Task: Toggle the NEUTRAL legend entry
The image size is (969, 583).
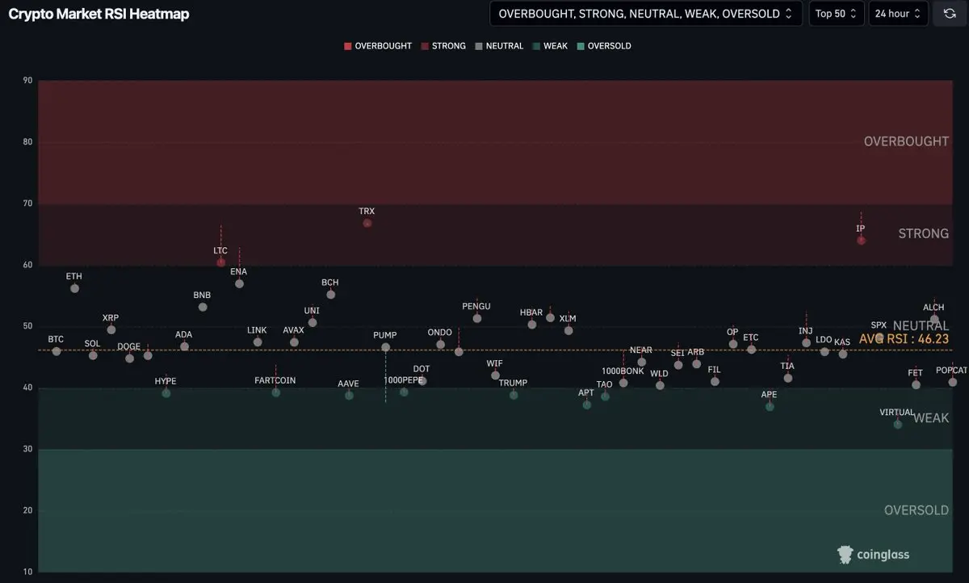Action: (499, 46)
